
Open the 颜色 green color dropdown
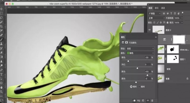(x=140, y=53)
